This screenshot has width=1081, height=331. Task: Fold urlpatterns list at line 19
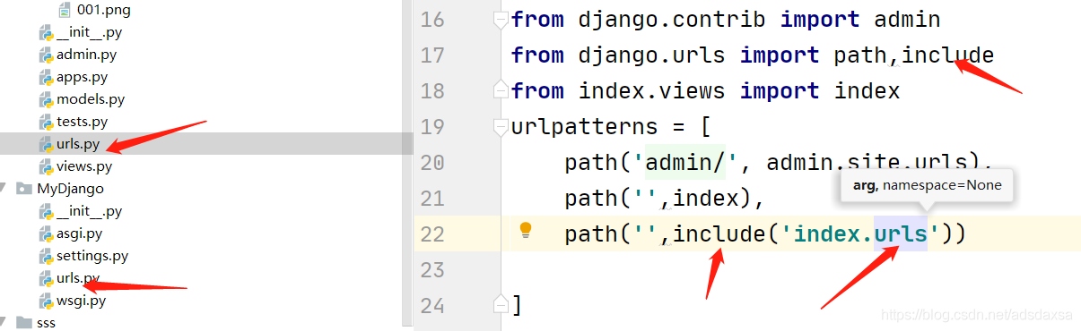(x=501, y=127)
